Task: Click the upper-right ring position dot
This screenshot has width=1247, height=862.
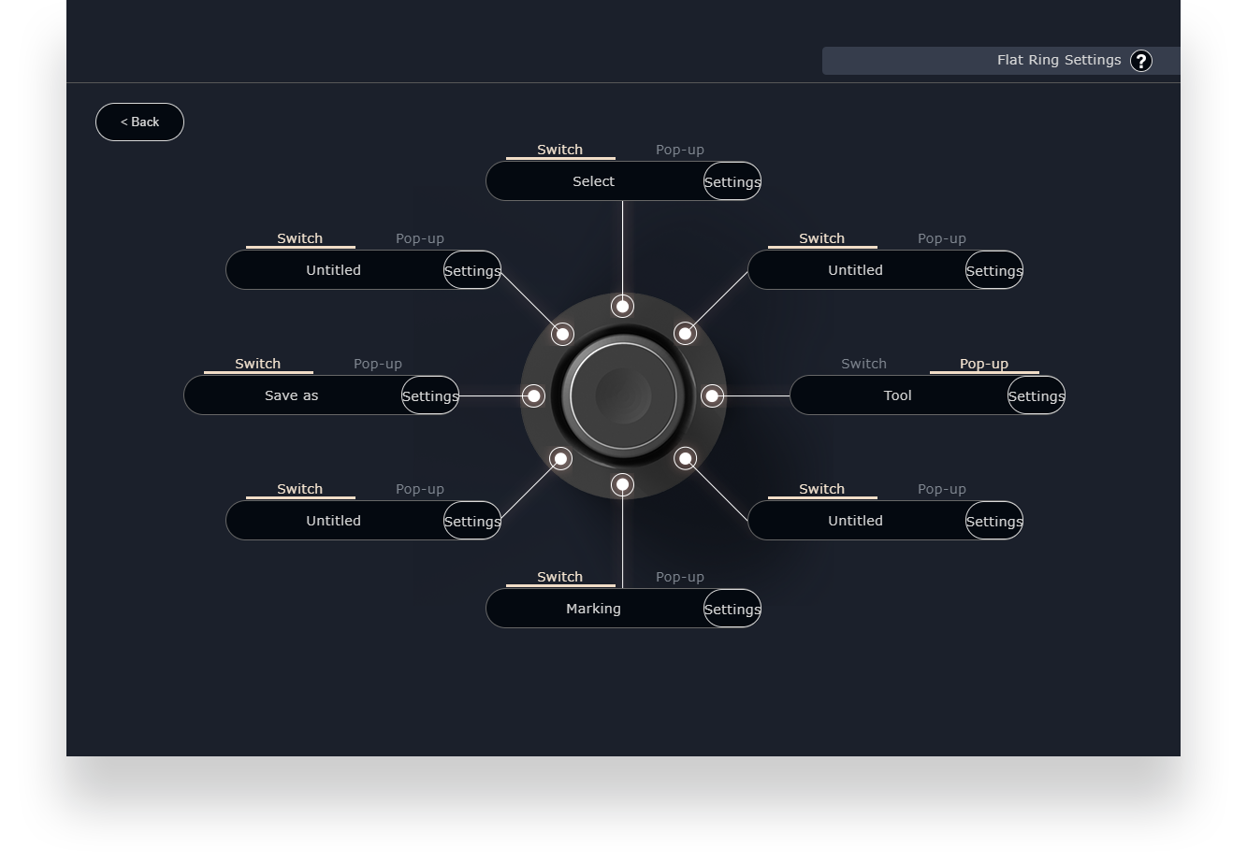Action: (685, 333)
